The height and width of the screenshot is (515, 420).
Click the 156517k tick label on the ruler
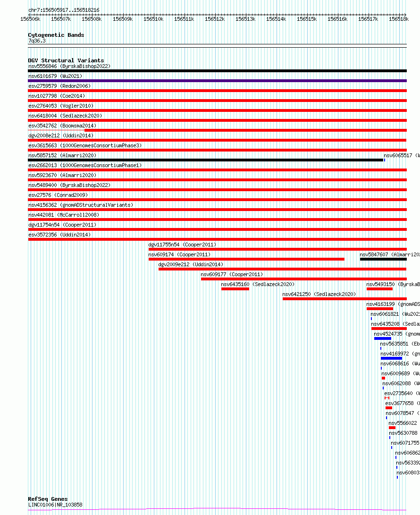[368, 19]
